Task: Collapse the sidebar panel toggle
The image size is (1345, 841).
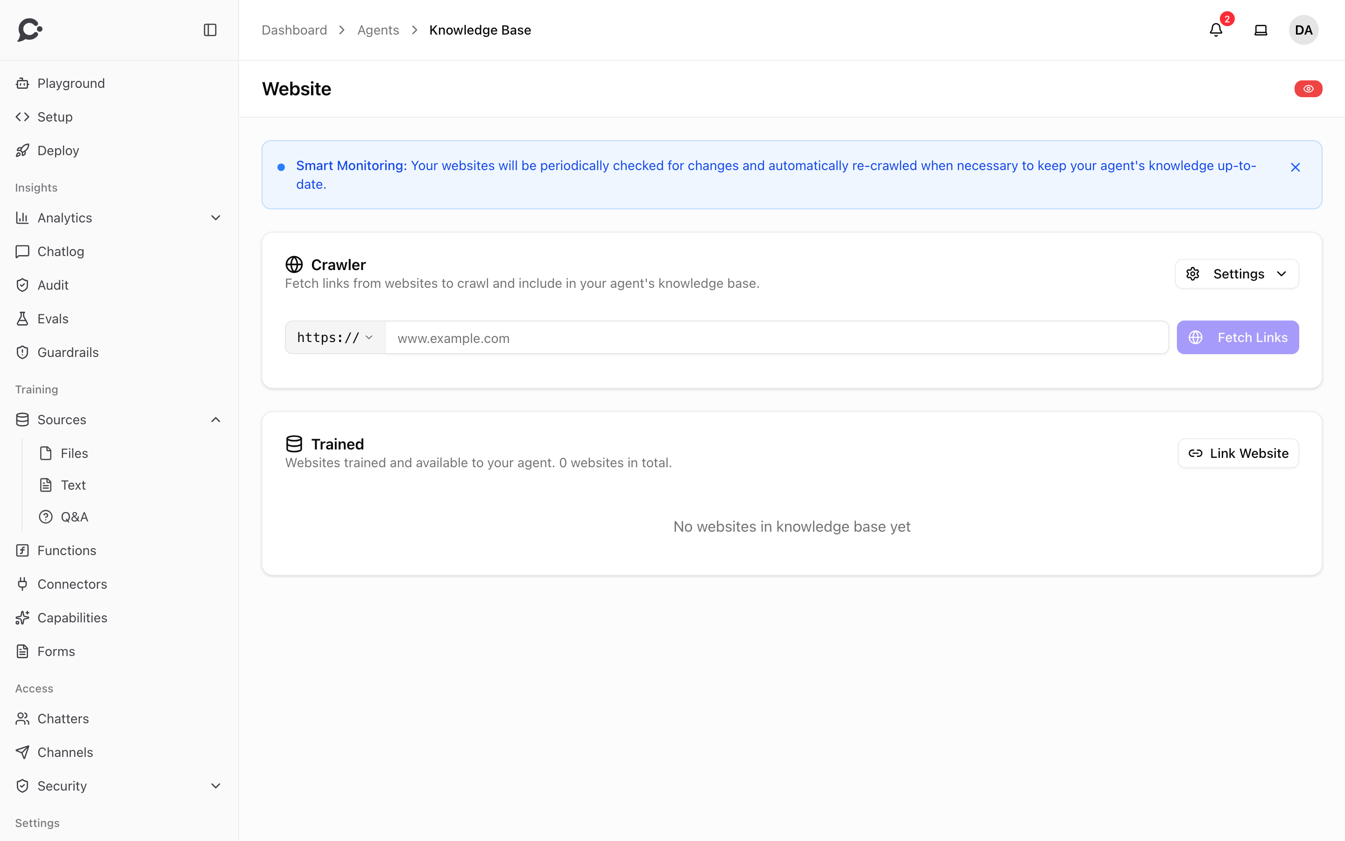Action: coord(210,30)
